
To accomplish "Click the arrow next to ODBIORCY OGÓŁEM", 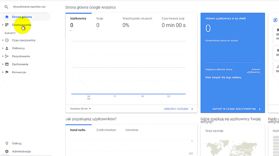I will tap(192, 109).
